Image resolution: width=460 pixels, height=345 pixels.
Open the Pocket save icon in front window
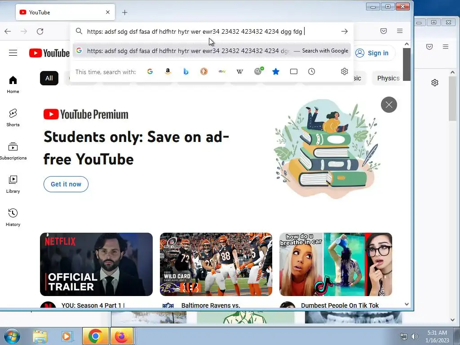click(x=384, y=31)
